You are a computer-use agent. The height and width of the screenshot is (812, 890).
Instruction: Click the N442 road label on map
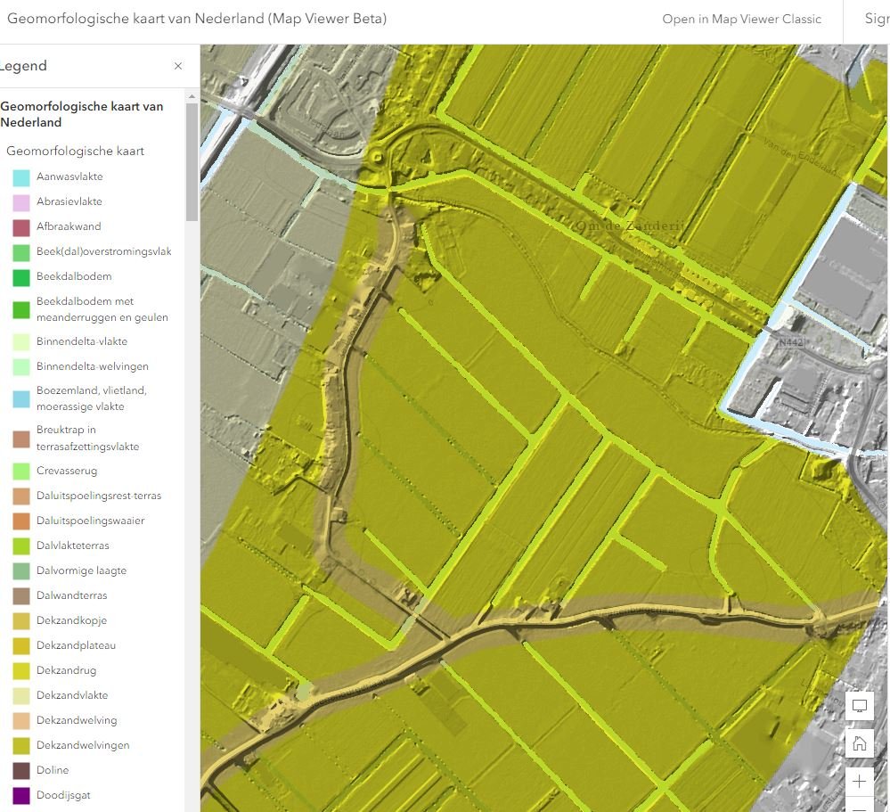[789, 342]
